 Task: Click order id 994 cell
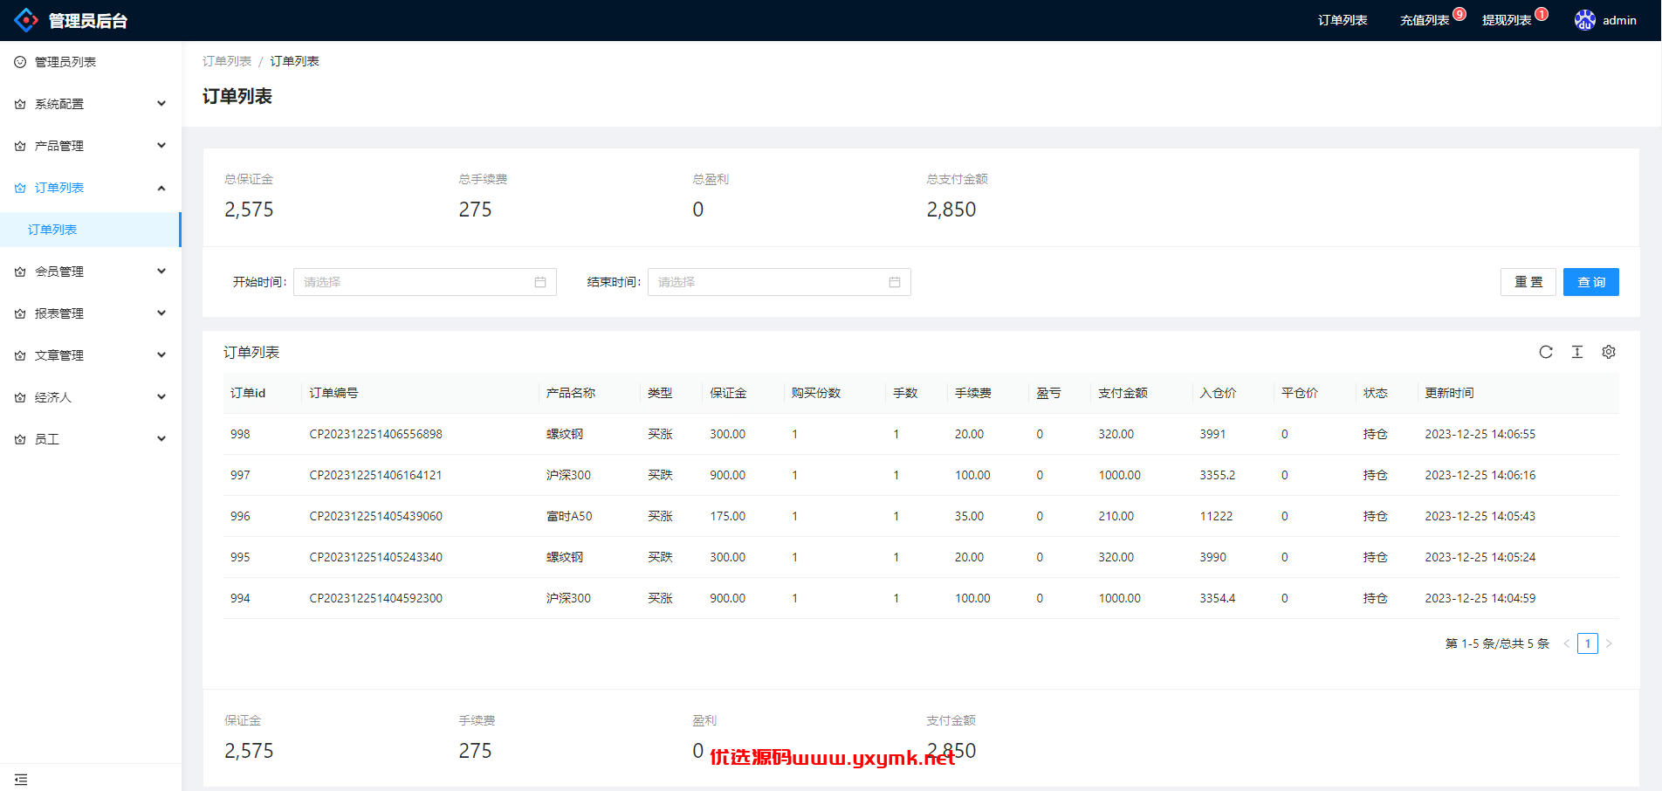[240, 598]
